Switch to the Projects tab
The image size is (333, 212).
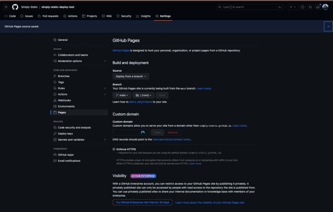89,16
